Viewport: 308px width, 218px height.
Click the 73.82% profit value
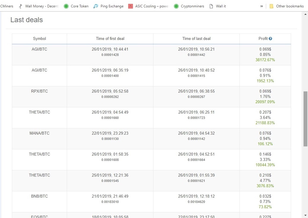click(265, 207)
